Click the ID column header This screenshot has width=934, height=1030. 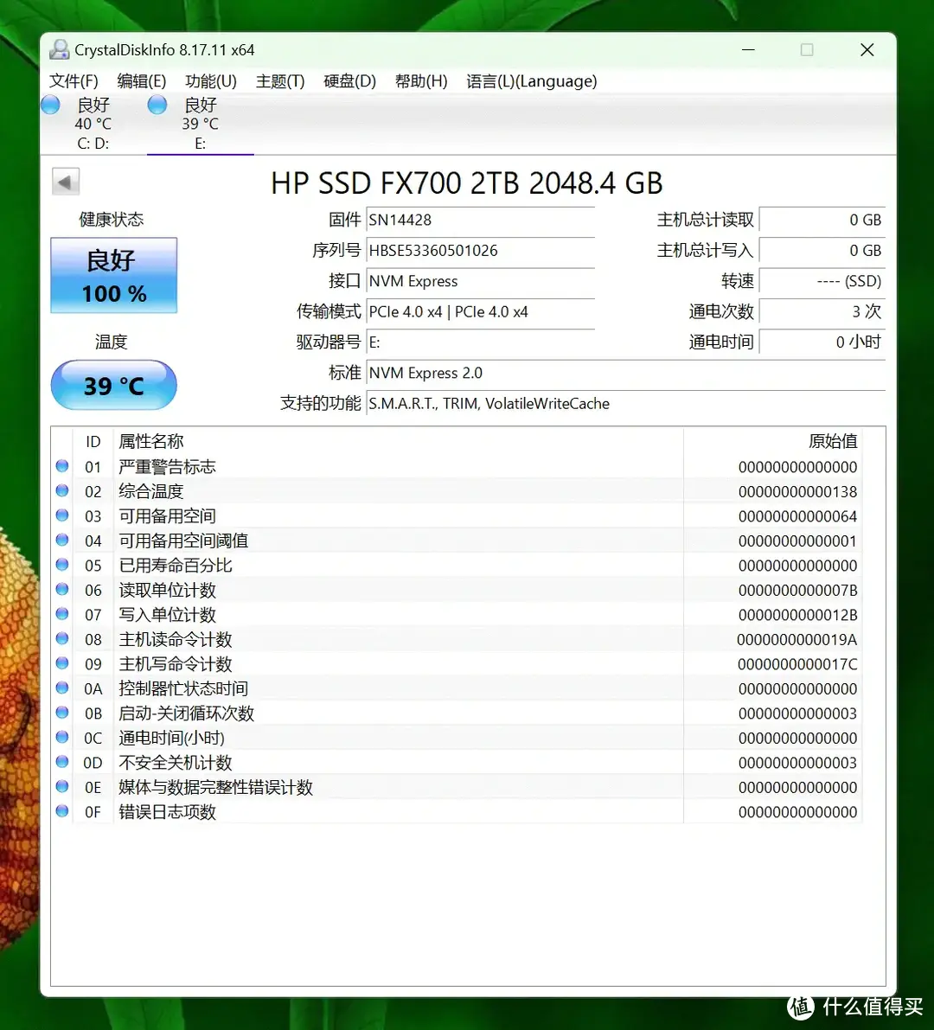tap(93, 441)
